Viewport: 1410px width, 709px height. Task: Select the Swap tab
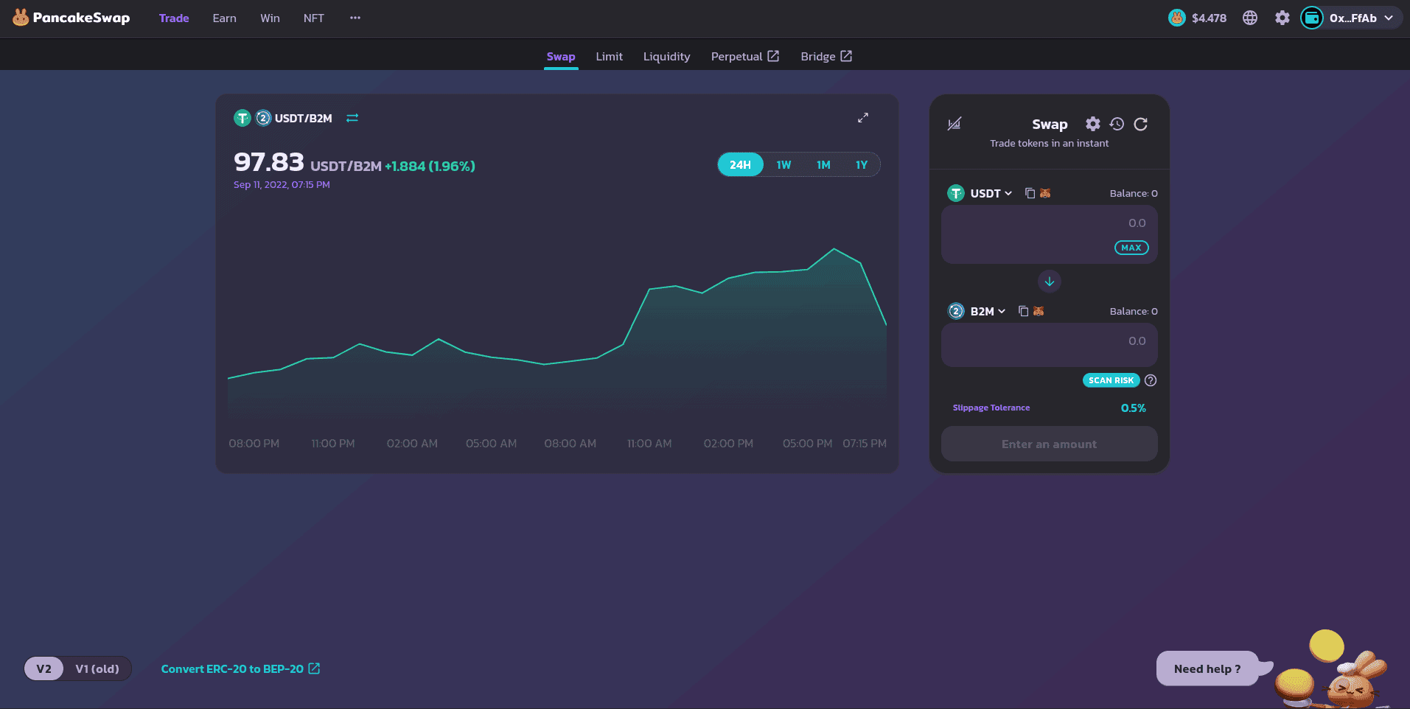(561, 56)
